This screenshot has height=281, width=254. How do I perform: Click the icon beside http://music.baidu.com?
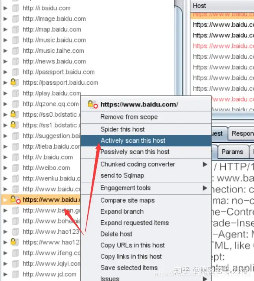point(15,40)
